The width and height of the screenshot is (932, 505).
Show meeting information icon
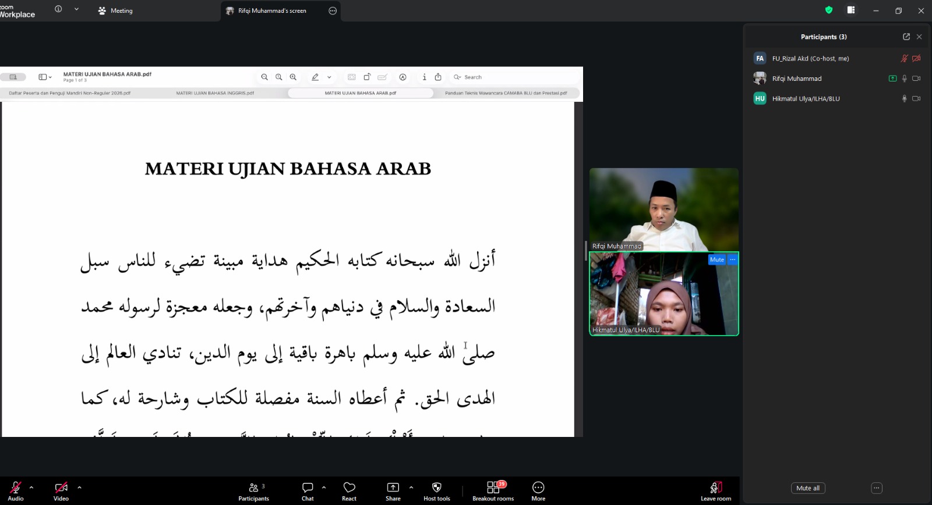[58, 9]
